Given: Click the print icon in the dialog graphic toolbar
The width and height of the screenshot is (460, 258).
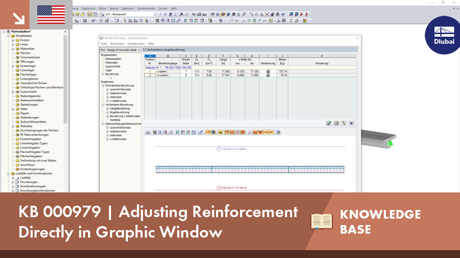Looking at the screenshot, I should (x=147, y=133).
